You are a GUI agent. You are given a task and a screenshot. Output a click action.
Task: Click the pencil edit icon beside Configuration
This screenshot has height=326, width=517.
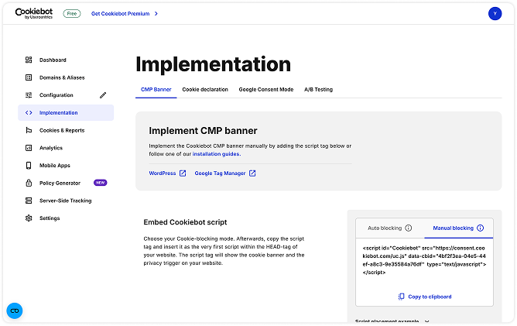click(103, 95)
